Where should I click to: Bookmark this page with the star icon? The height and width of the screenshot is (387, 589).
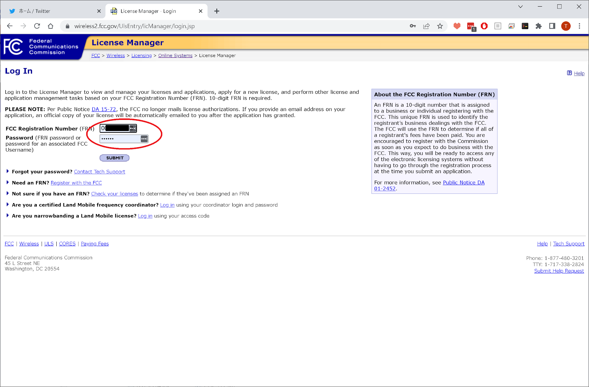pos(440,26)
